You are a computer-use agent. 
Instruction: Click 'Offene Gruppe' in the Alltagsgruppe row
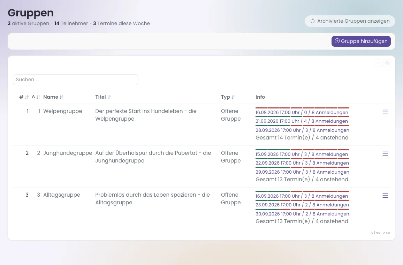[231, 199]
